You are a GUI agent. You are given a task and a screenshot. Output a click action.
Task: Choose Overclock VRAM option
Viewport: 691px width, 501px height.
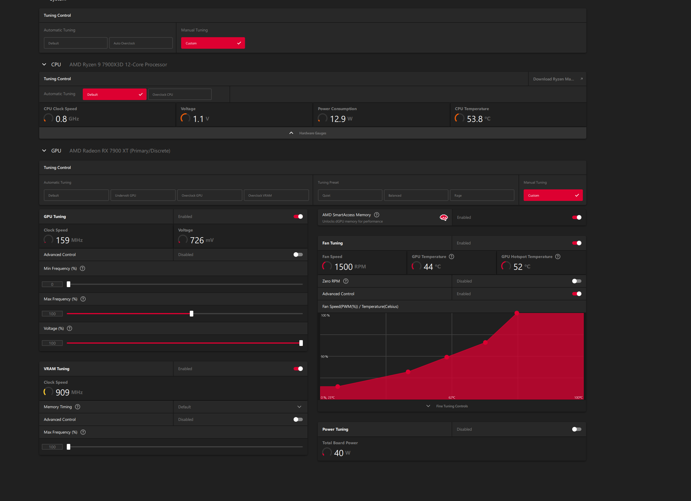pyautogui.click(x=276, y=195)
